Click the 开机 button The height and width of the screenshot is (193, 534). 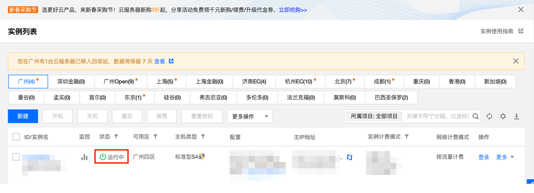[57, 116]
